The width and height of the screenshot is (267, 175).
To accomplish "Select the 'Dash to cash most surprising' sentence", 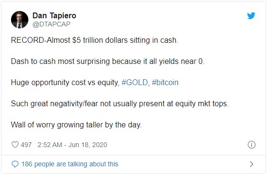I will (61, 62).
